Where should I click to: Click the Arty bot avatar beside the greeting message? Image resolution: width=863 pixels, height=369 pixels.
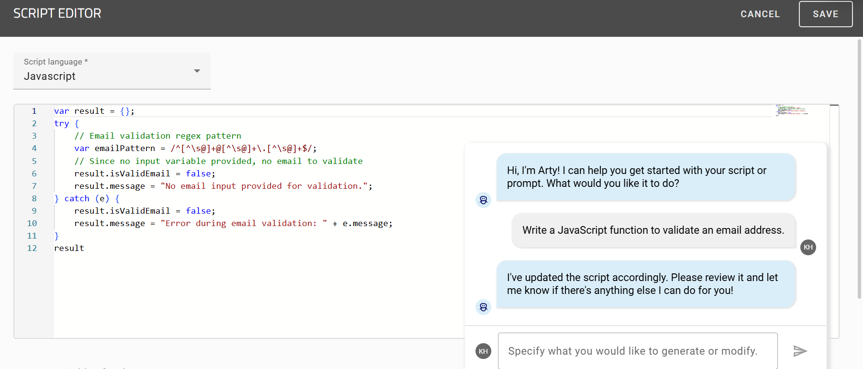click(x=484, y=200)
